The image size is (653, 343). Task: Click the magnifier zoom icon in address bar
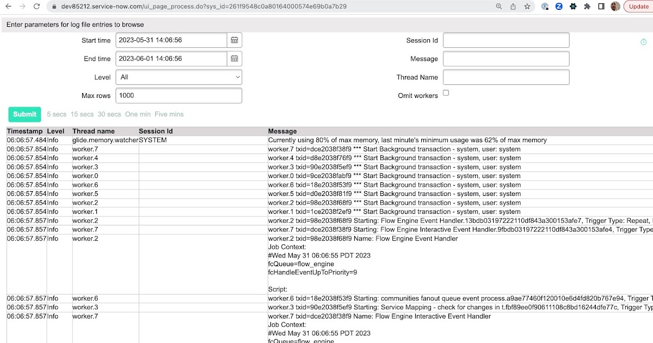(x=498, y=6)
